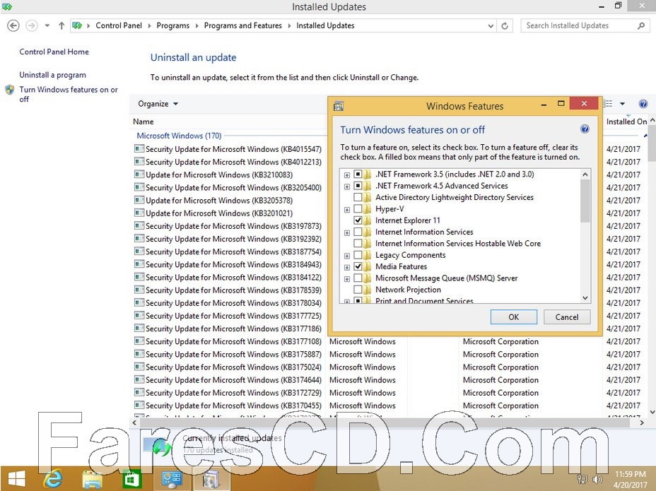Screen dimensions: 656x491
Task: Open Control Panel Home link
Action: point(54,52)
